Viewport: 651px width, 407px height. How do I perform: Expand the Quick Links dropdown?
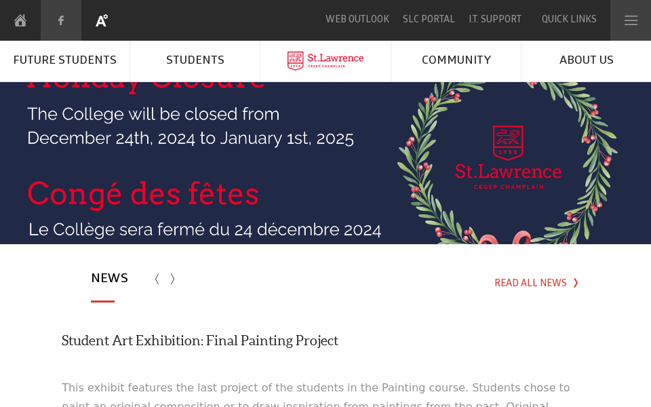click(569, 19)
